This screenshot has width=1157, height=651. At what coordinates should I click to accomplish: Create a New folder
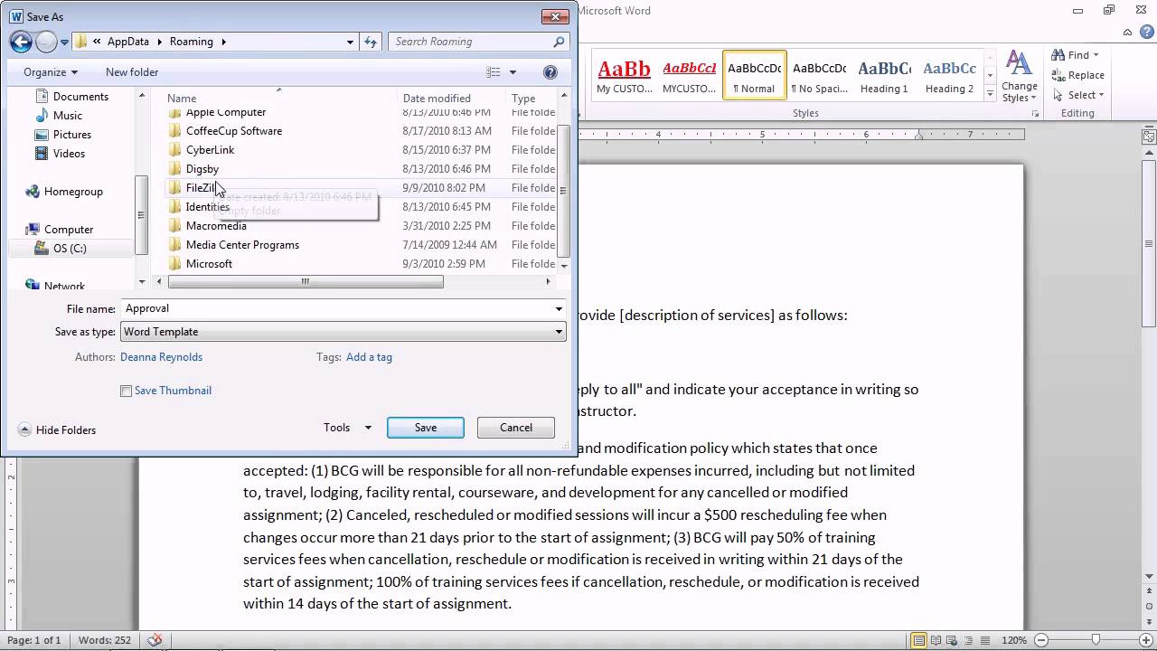[132, 72]
